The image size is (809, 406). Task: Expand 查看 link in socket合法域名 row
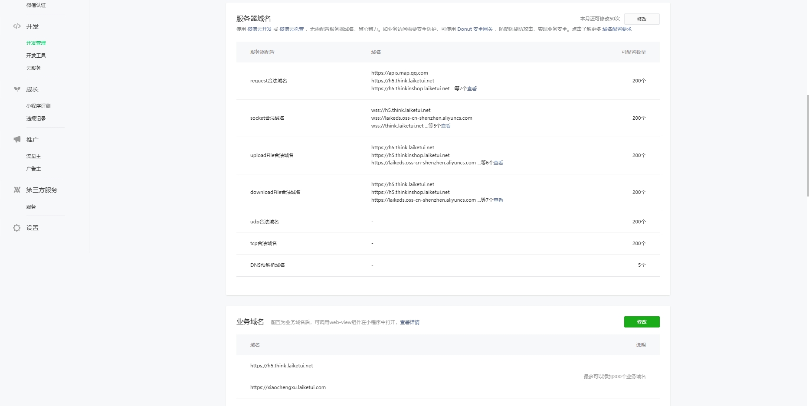coord(446,126)
